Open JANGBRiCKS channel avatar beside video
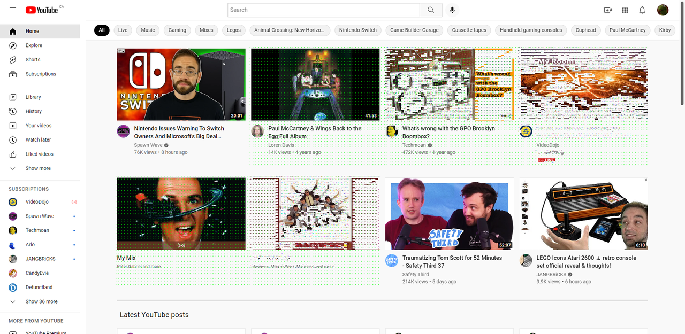This screenshot has width=685, height=334. [x=526, y=260]
